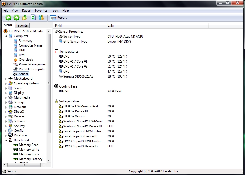Click the Motherboard chip icon
This screenshot has height=175, width=245.
click(11, 79)
